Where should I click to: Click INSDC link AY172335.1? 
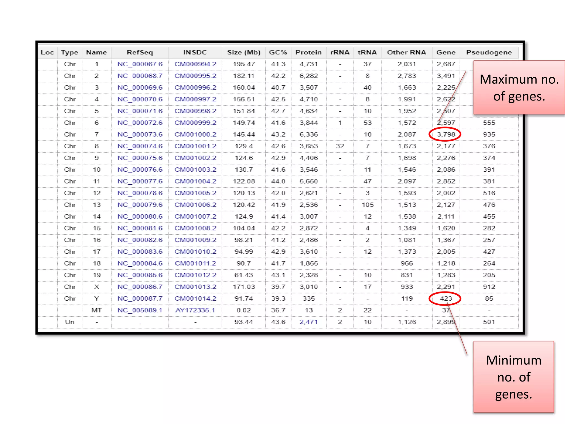point(195,310)
